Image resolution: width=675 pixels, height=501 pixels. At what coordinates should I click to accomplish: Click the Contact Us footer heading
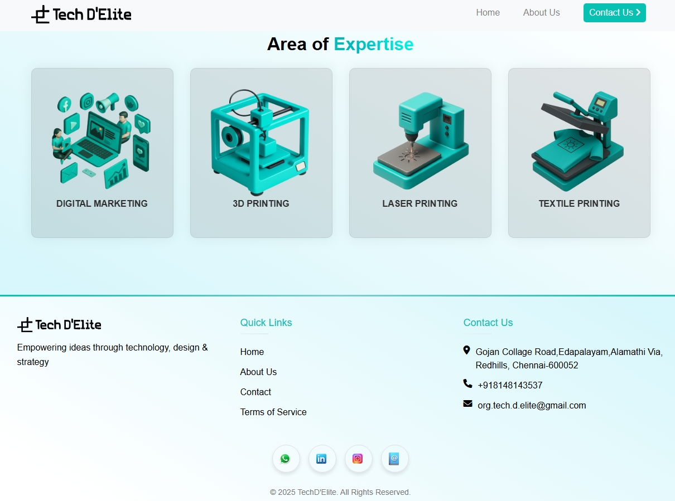(488, 323)
